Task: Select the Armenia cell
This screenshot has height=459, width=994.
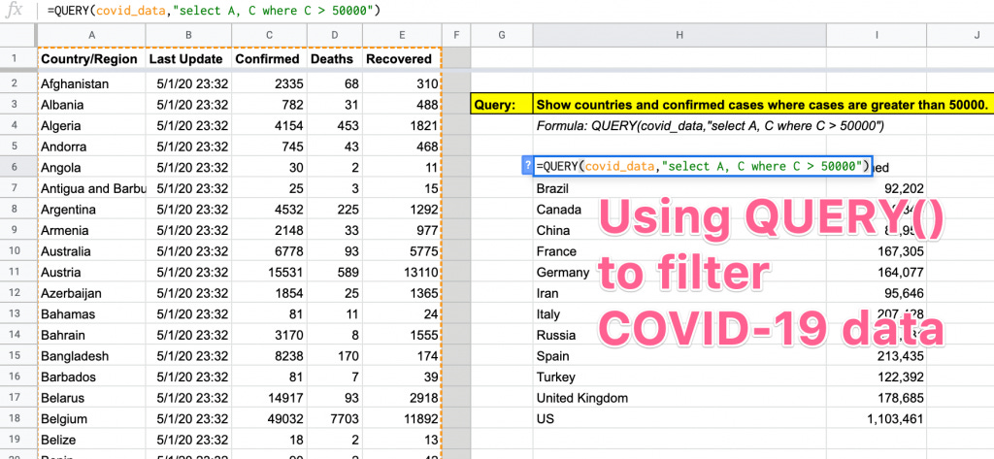Action: 92,230
